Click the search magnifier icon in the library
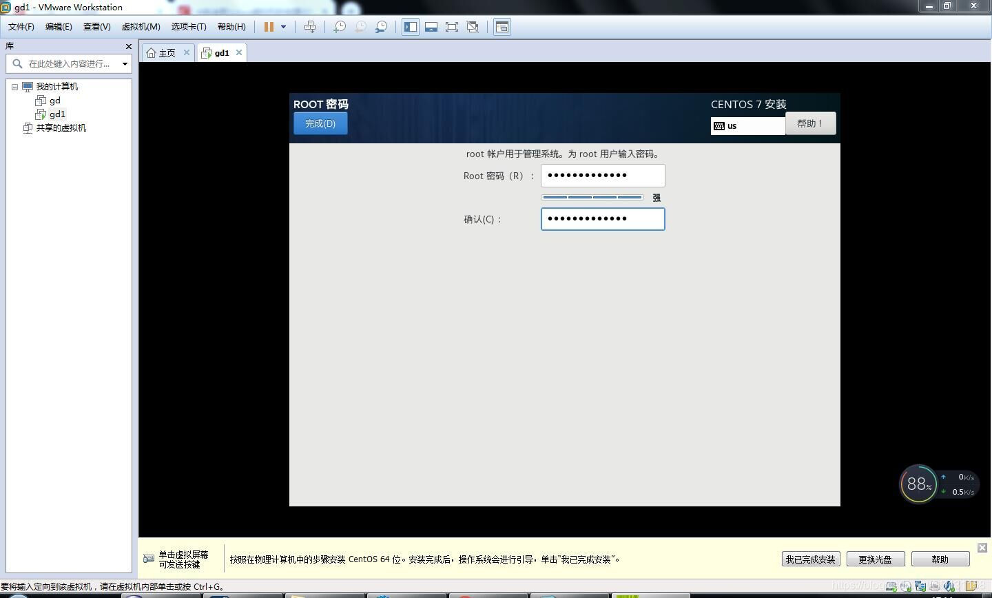 pos(18,63)
